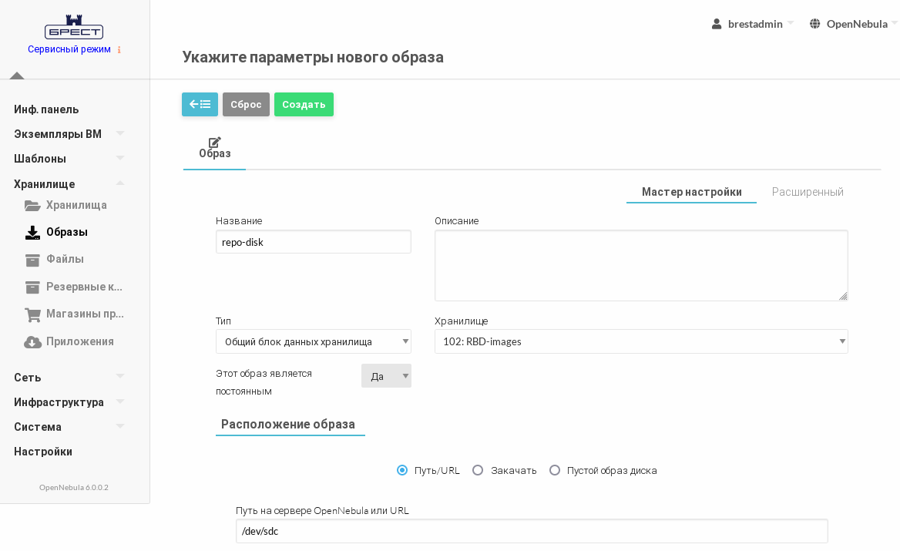Screen dimensions: 900x551
Task: Select the Закачать radio option
Action: [x=478, y=470]
